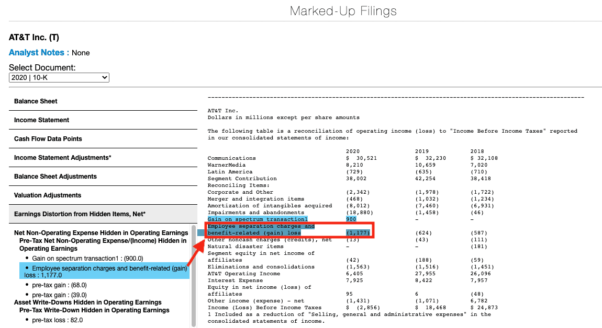Click Interest Expense 2020 value 7,925
This screenshot has width=602, height=328.
(354, 280)
